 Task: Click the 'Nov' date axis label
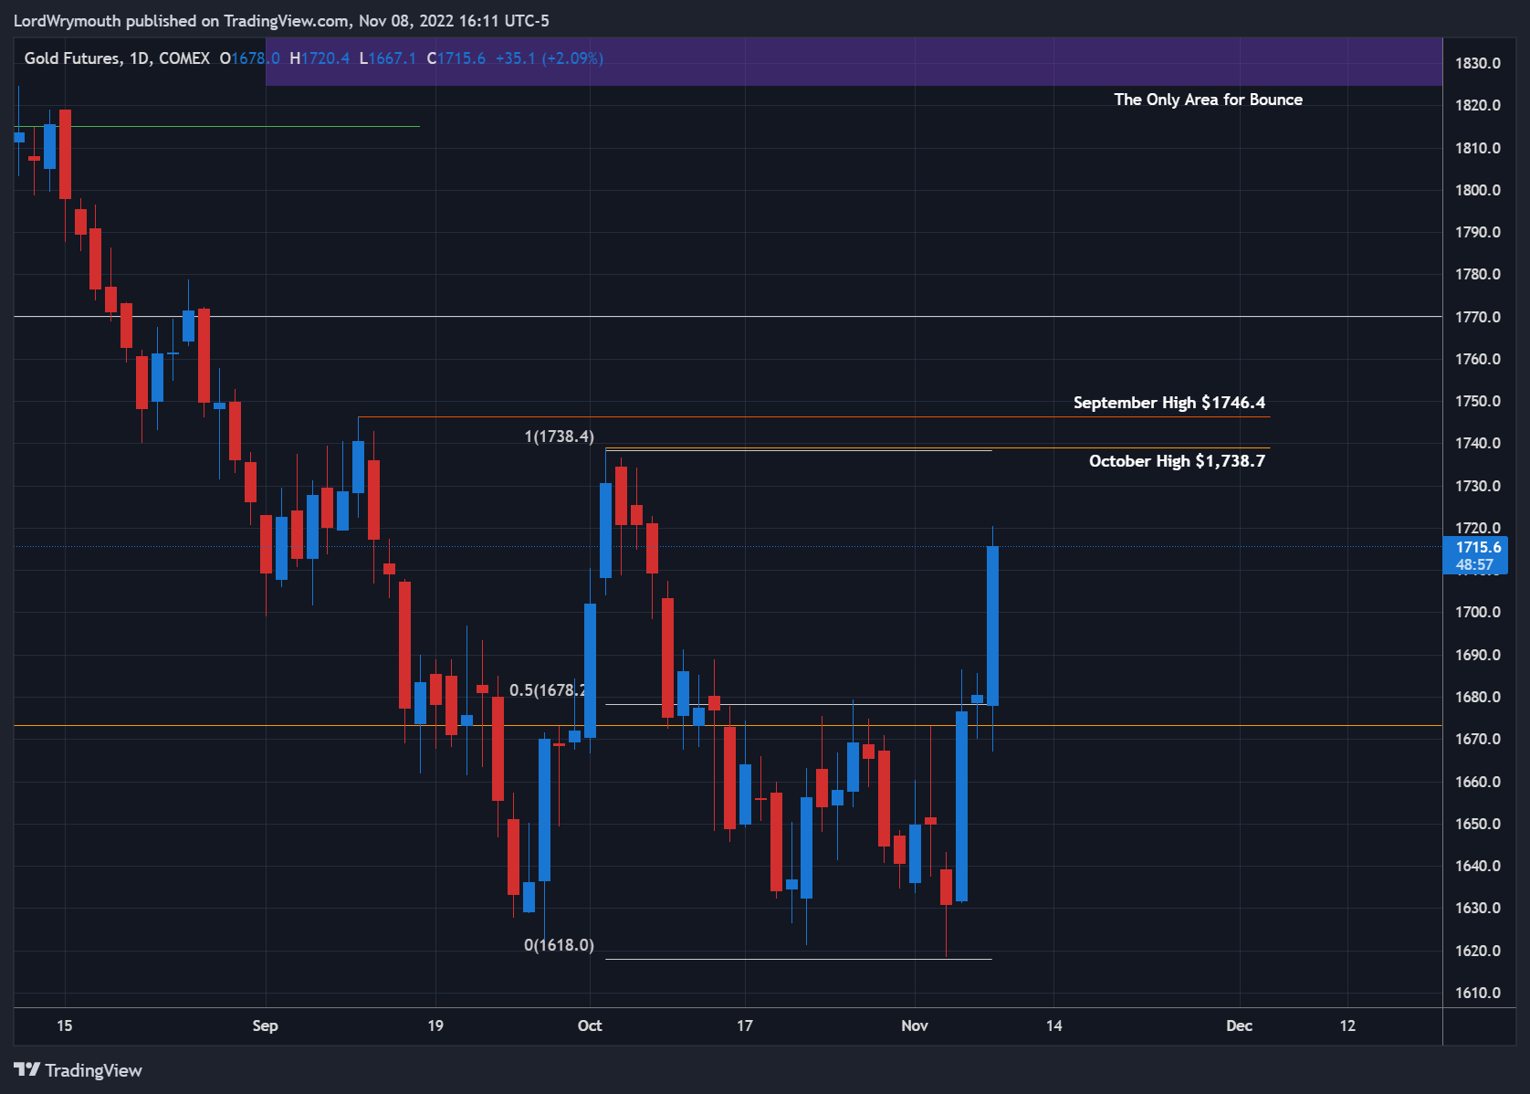pyautogui.click(x=915, y=1026)
